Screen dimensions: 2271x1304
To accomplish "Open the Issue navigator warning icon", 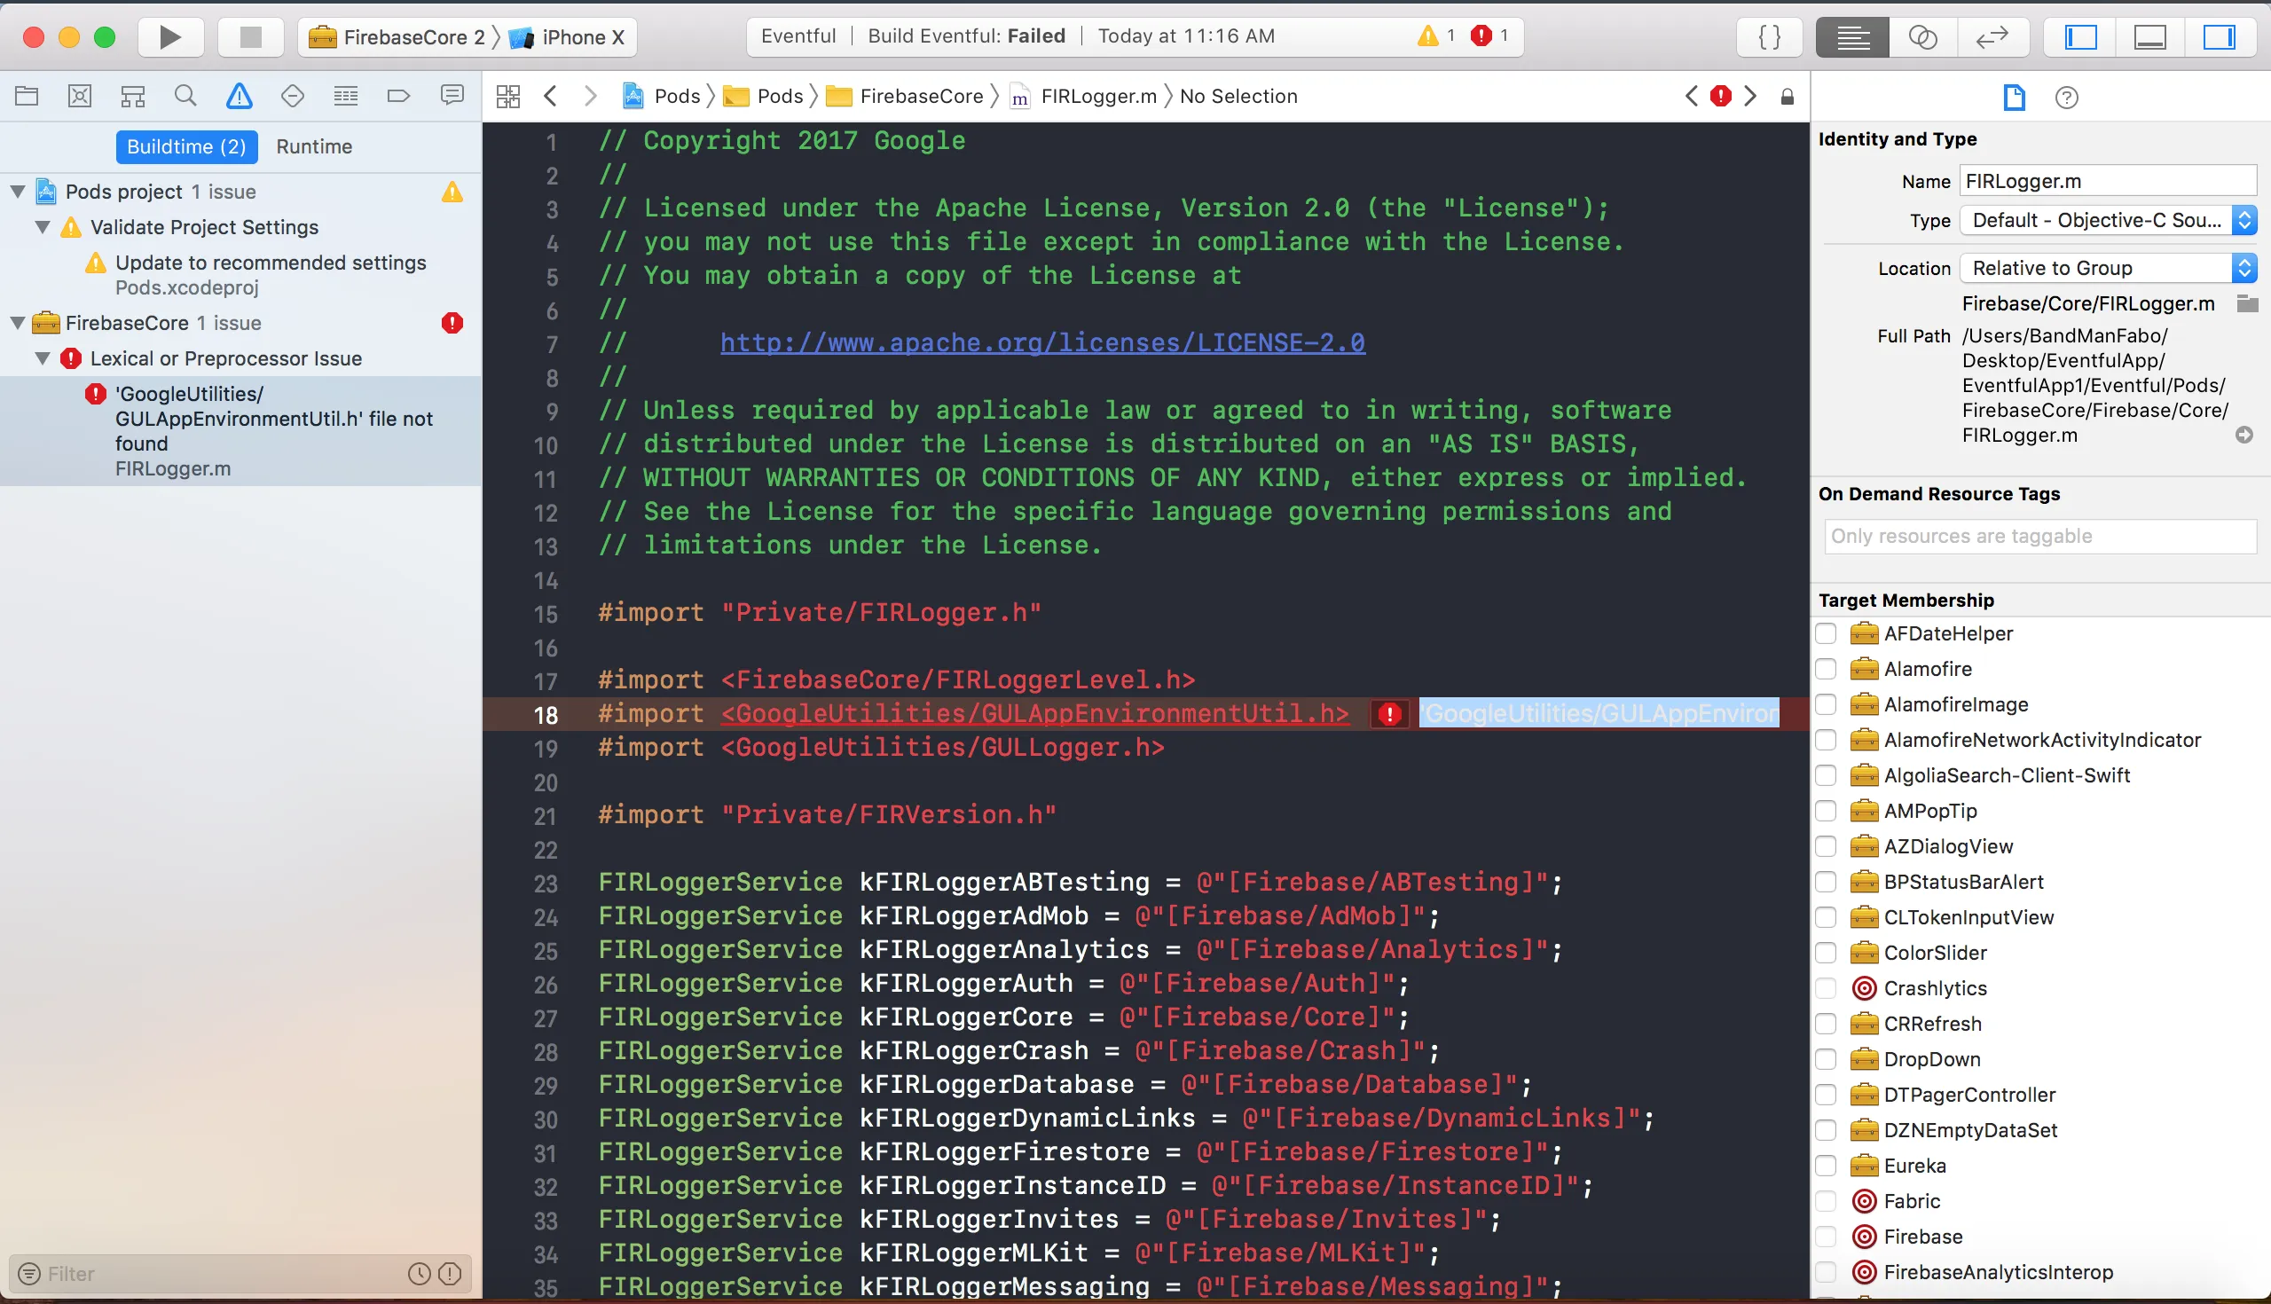I will (x=240, y=96).
